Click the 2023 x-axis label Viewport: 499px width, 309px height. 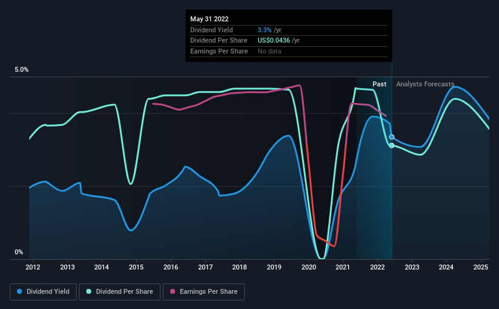pos(412,267)
